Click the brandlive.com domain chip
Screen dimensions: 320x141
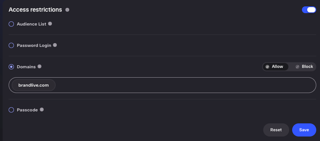(x=34, y=85)
